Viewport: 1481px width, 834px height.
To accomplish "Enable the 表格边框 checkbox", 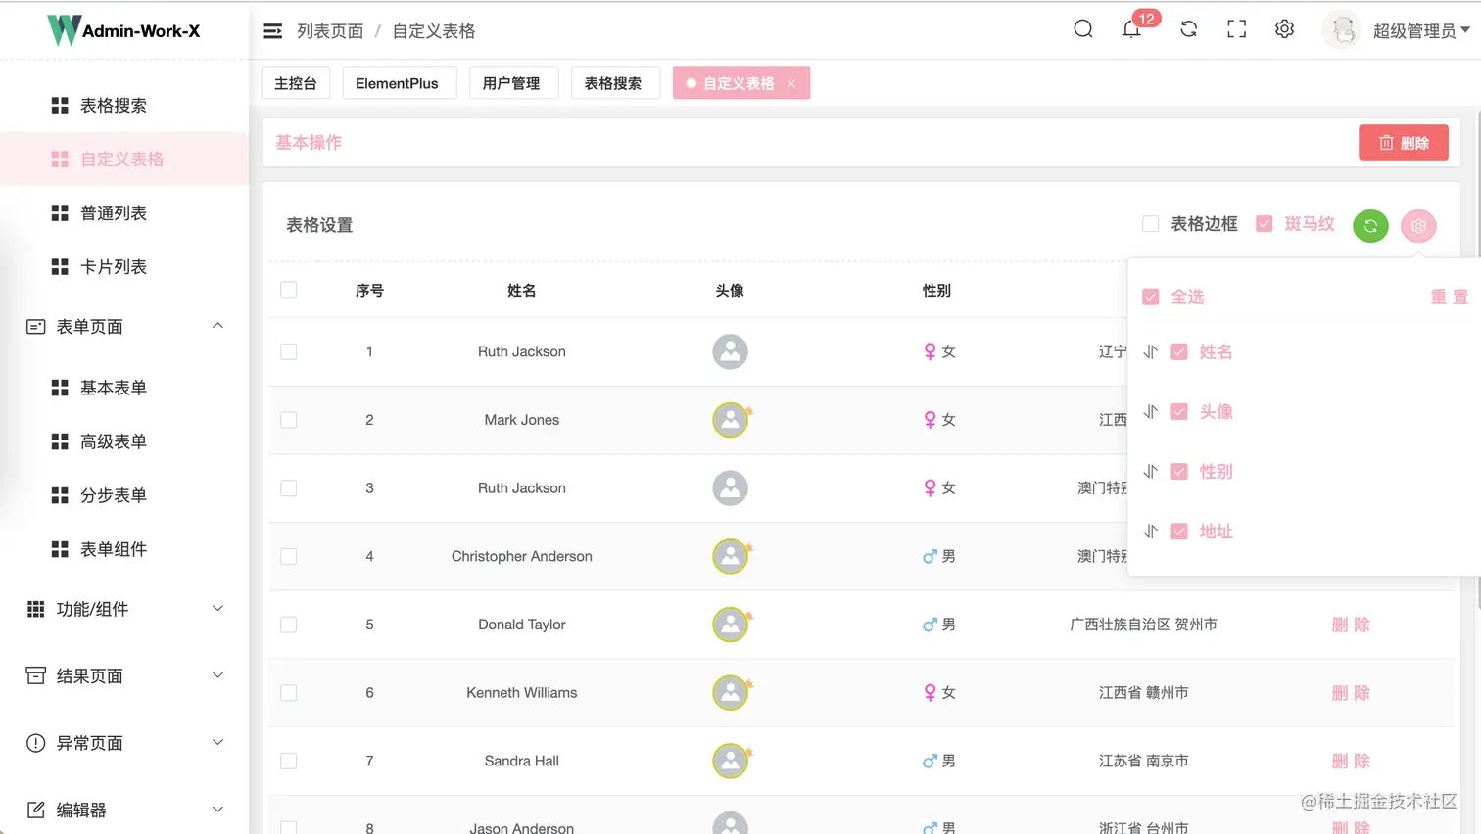I will coord(1150,223).
